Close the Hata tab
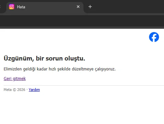 point(78,7)
